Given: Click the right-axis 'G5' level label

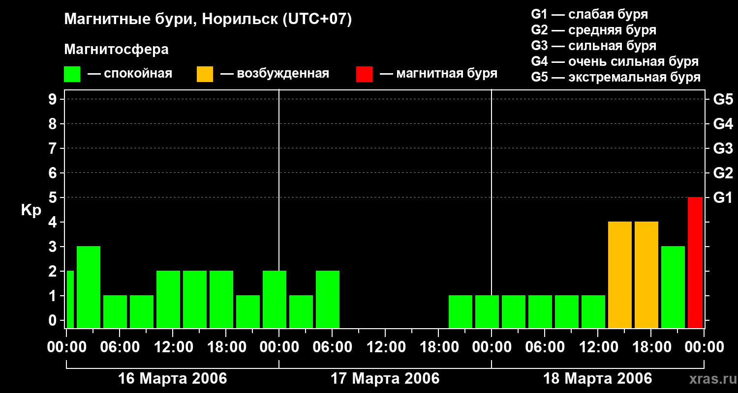Looking at the screenshot, I should 723,99.
